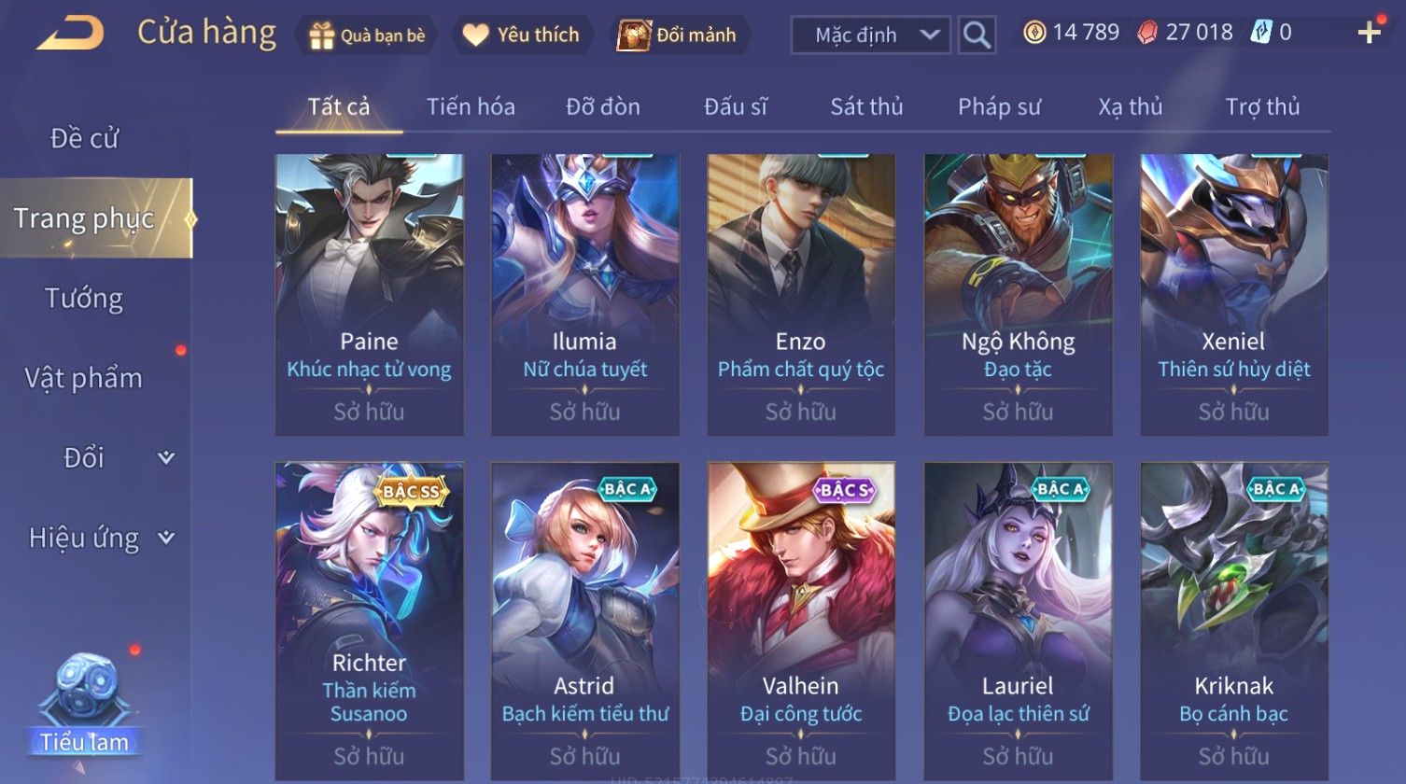This screenshot has width=1406, height=784.
Task: Open Quà bạn bè gift button
Action: click(x=368, y=35)
